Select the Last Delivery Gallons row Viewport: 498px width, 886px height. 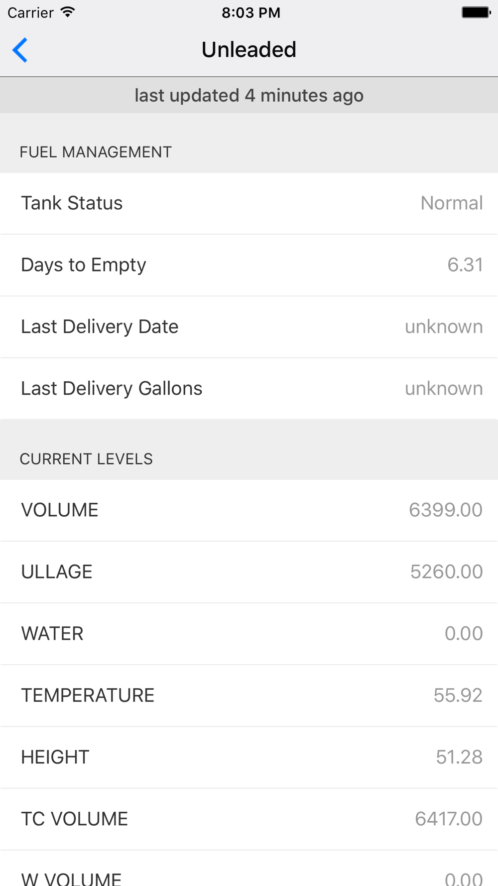249,389
